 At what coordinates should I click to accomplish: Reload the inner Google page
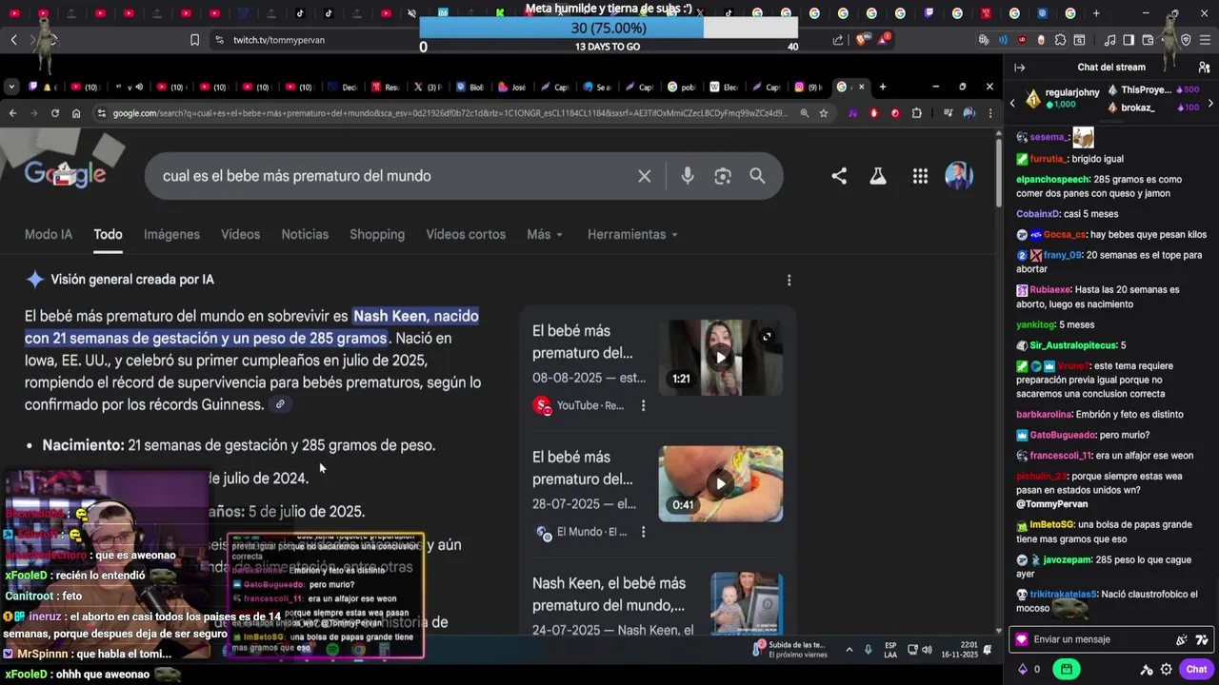coord(55,113)
